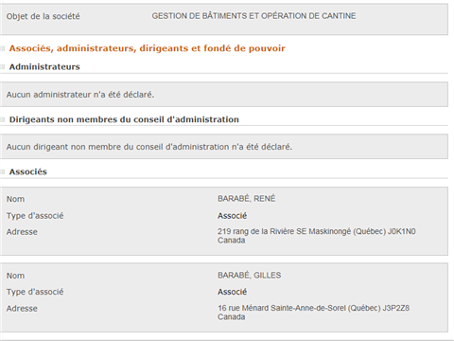Select the GESTION DE BÂTIMENTS ET OPÉRATION text
The image size is (454, 341).
click(253, 16)
